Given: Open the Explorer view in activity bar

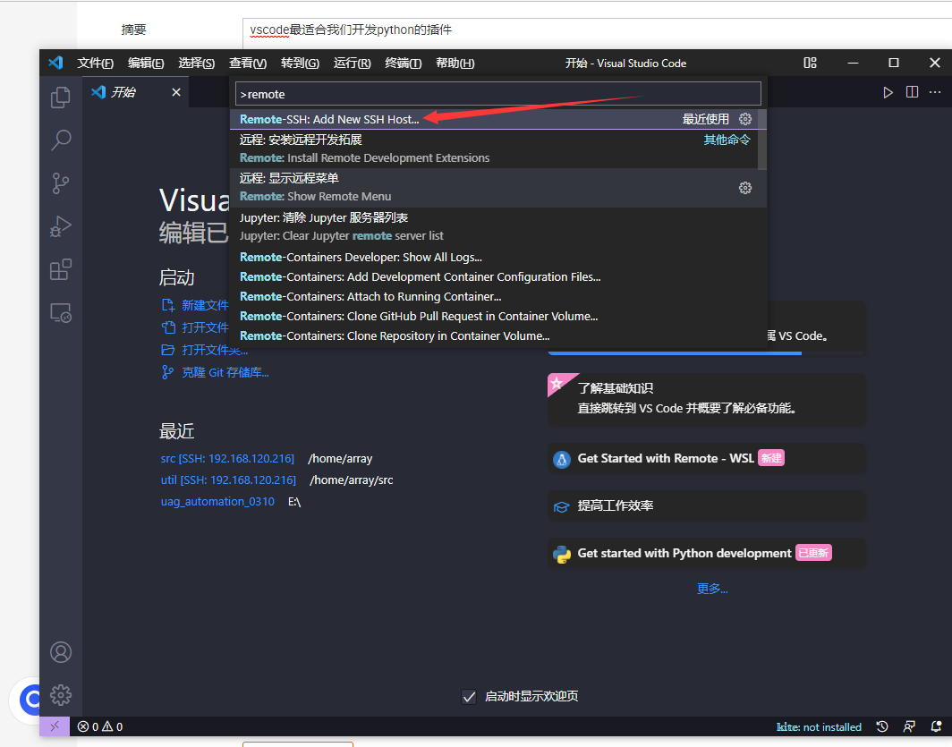Looking at the screenshot, I should click(60, 98).
